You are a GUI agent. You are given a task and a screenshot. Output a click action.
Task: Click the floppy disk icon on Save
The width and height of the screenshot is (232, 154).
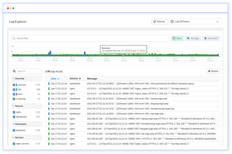point(174,38)
